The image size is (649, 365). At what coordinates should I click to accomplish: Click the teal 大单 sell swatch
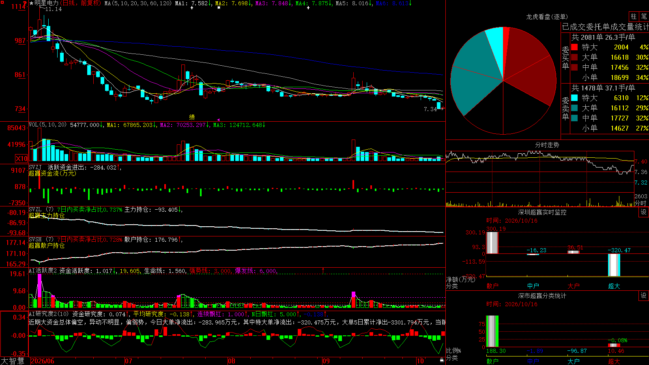click(574, 108)
